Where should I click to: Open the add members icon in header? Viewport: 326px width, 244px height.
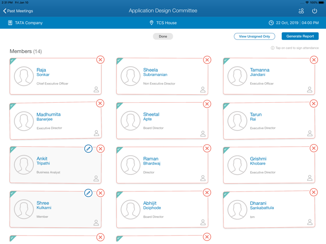coord(301,11)
